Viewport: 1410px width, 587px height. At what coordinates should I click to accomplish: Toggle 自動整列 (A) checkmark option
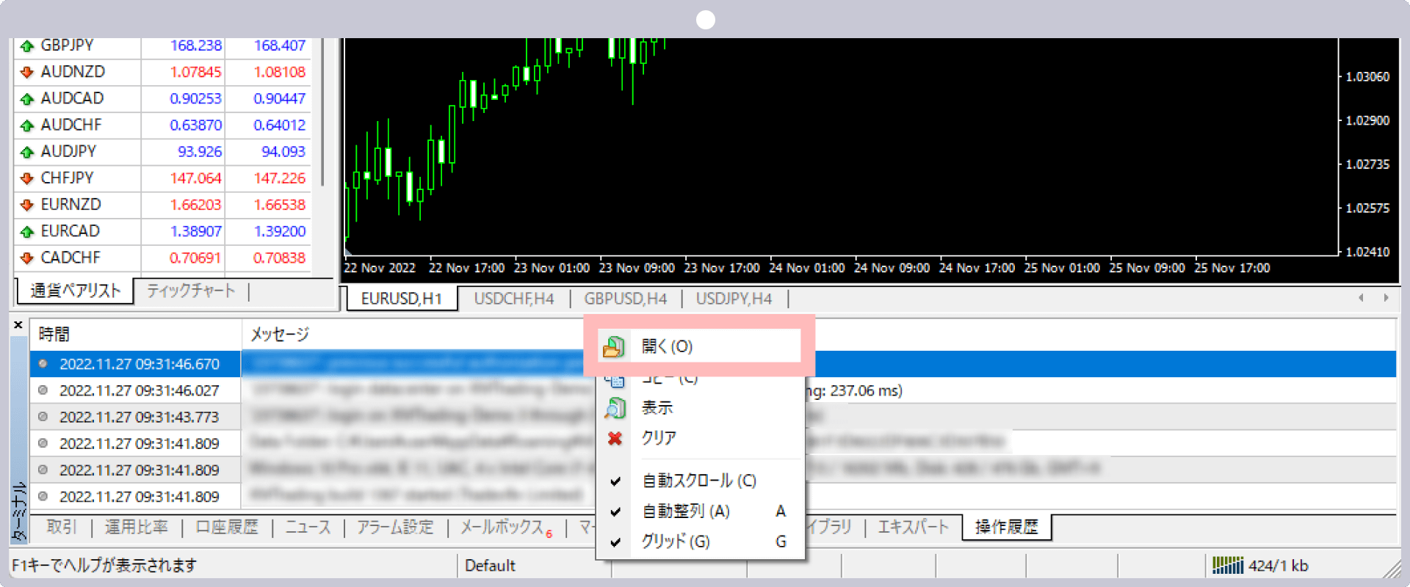[x=700, y=511]
